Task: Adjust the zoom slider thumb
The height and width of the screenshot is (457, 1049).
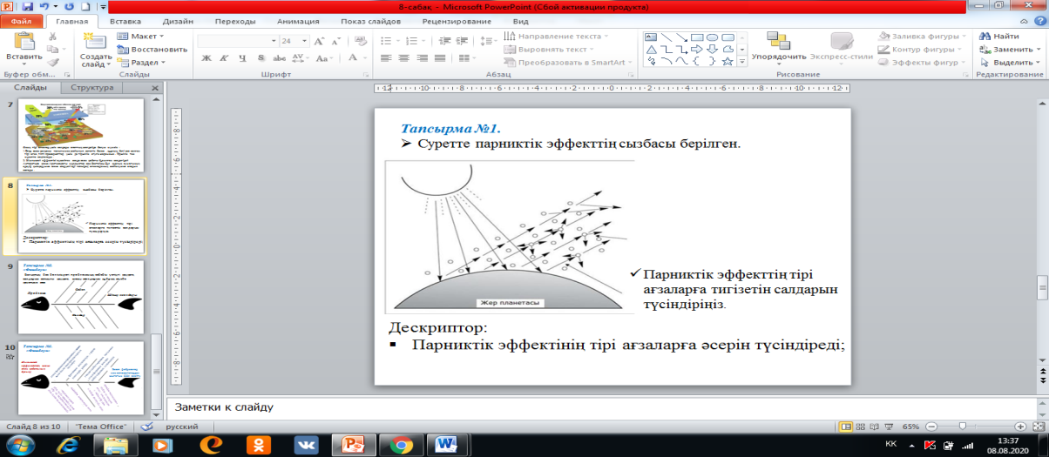Action: (961, 427)
